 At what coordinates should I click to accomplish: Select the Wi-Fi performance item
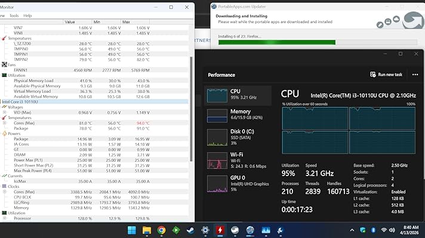[x=237, y=161]
